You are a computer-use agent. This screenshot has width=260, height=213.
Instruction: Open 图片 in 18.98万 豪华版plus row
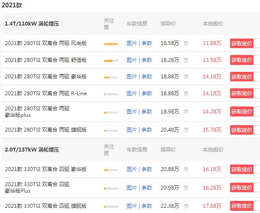(x=132, y=112)
